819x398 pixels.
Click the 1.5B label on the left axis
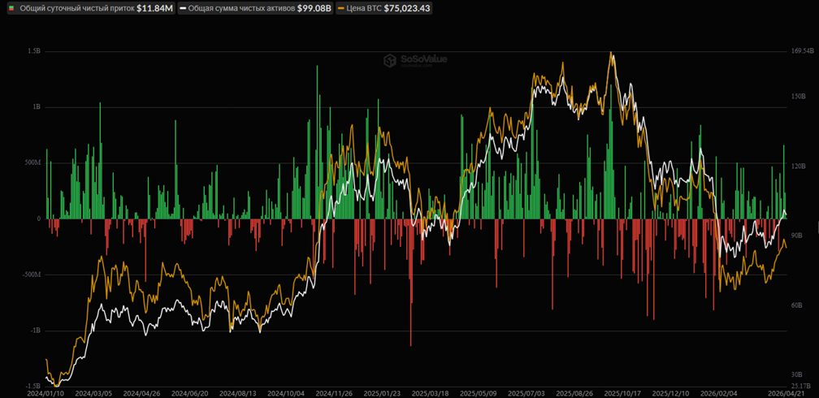tap(33, 51)
